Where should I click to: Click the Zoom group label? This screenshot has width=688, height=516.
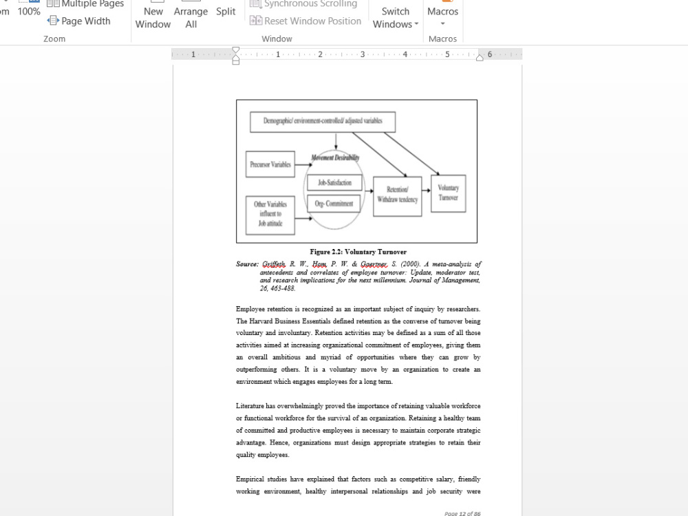point(54,39)
